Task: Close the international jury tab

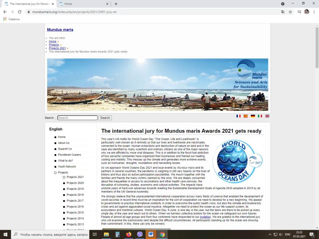Action: click(53, 4)
